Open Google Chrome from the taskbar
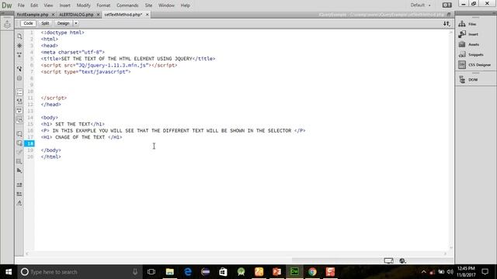This screenshot has height=279, width=497. click(312, 272)
